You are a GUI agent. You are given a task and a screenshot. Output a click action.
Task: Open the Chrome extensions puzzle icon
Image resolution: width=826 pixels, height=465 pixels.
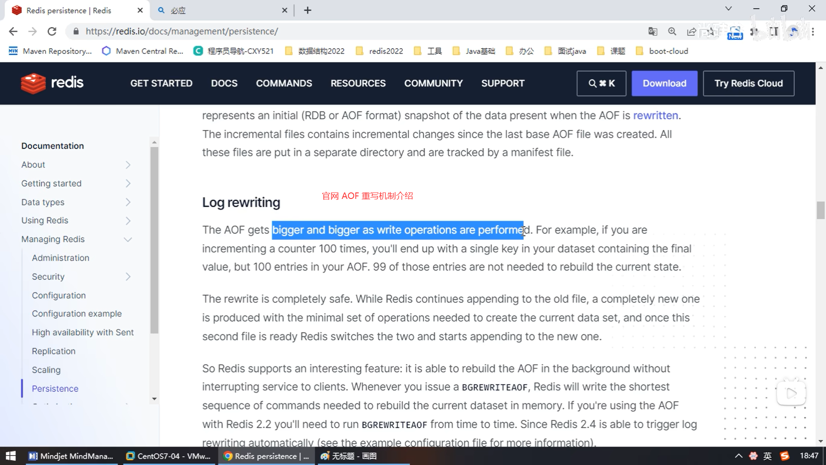pyautogui.click(x=754, y=31)
